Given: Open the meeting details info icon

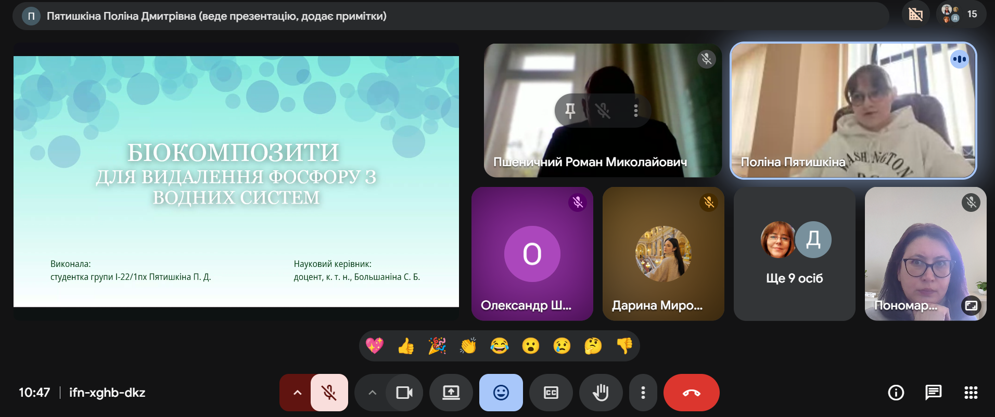Looking at the screenshot, I should 896,393.
